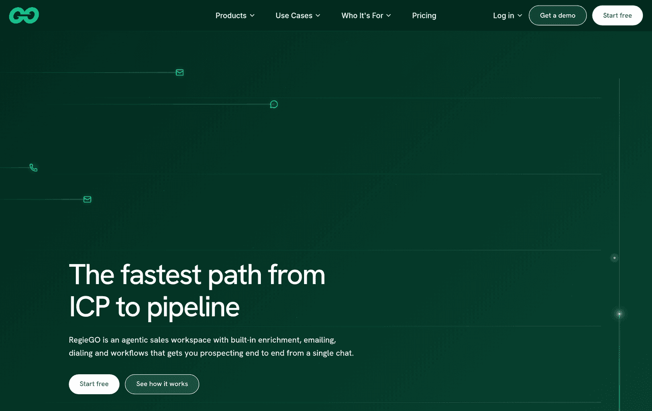Click Start free in the header
Screen dimensions: 652x411
pos(617,15)
